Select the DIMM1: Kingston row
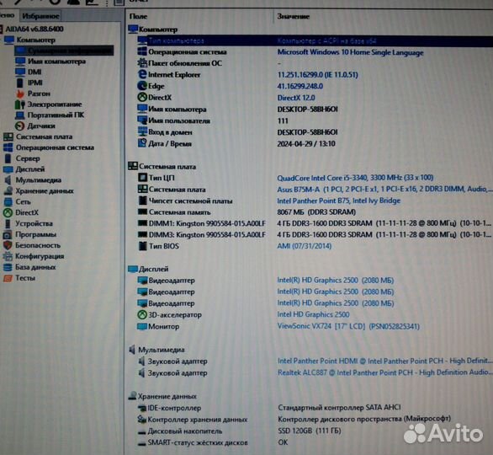The width and height of the screenshot is (493, 455). (x=315, y=223)
